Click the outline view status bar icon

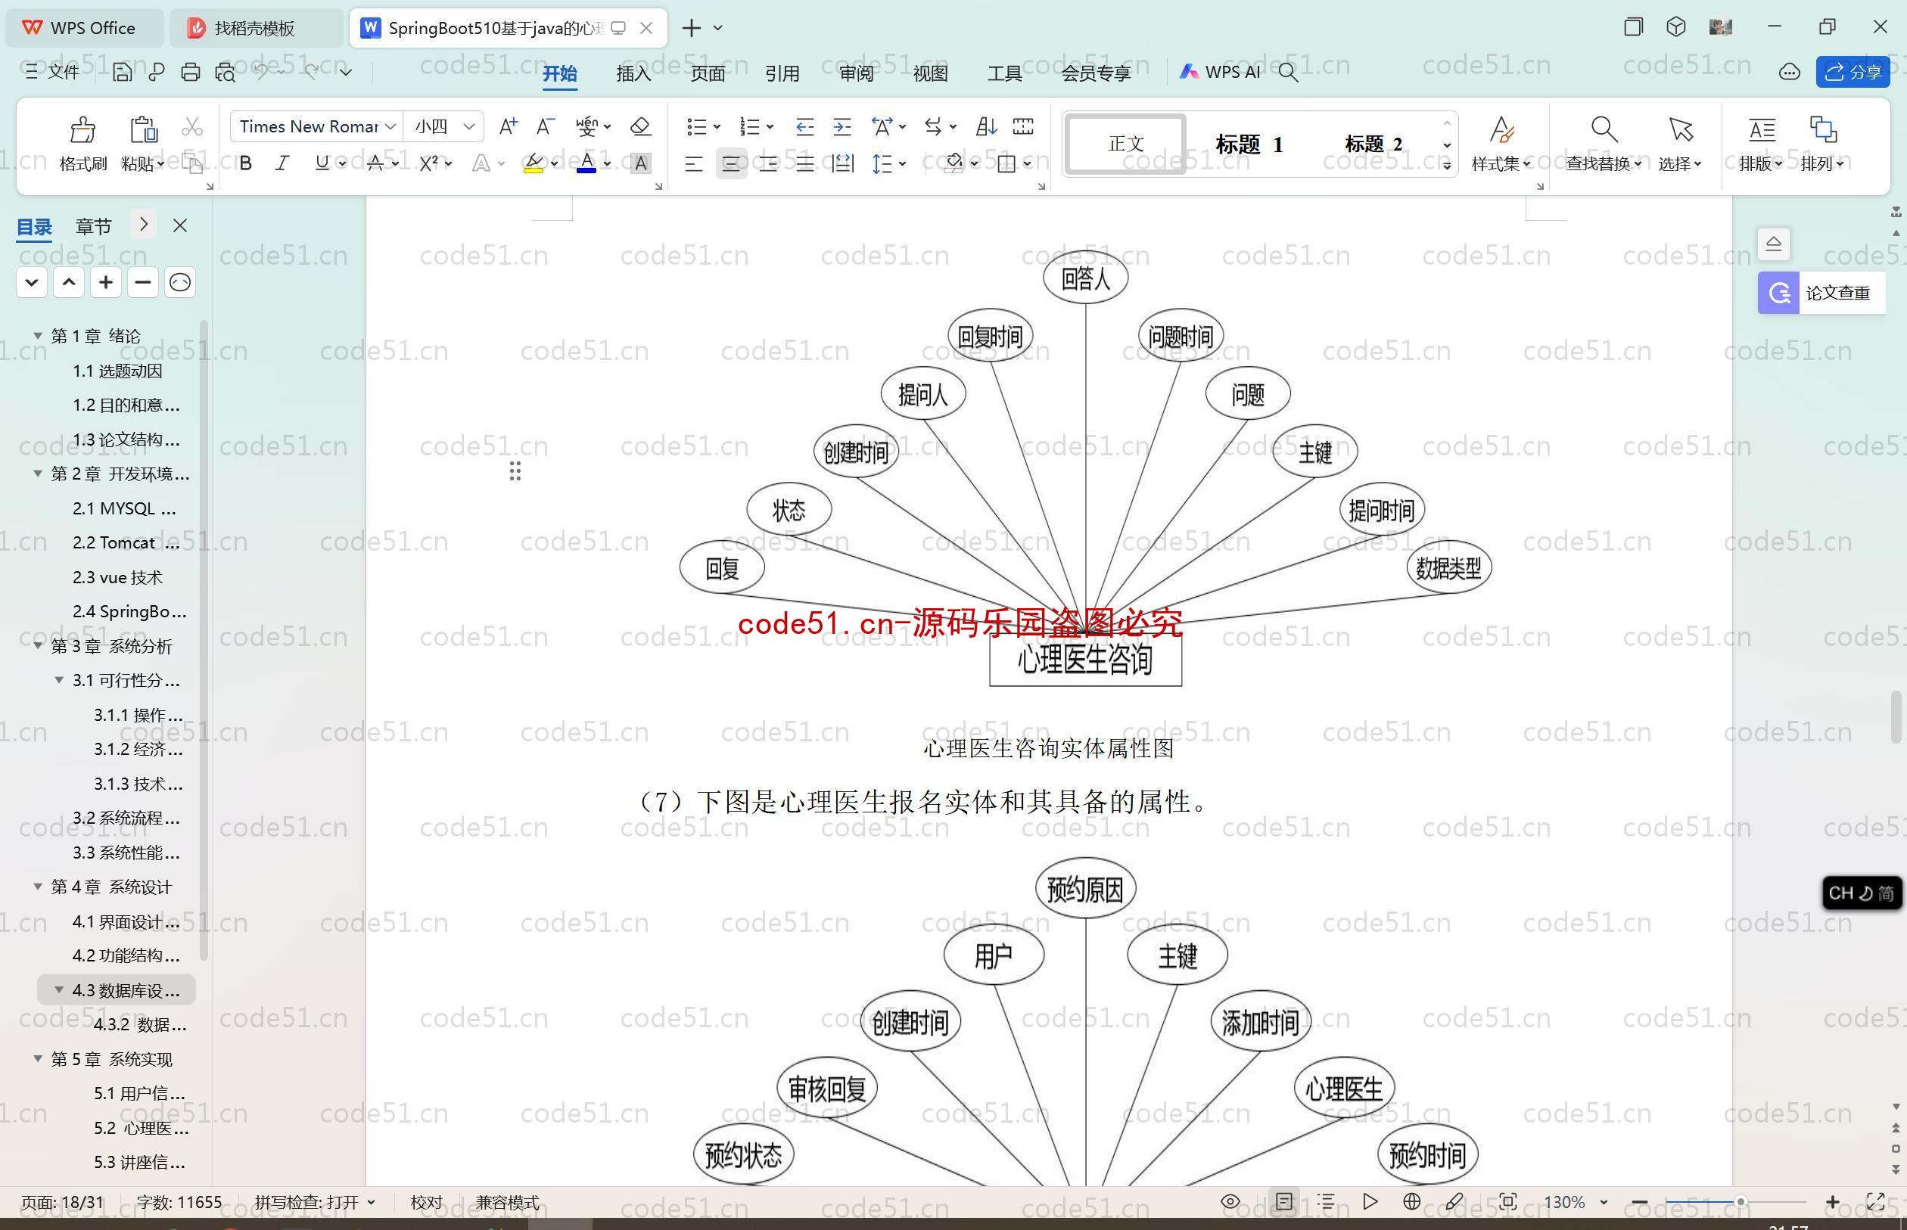click(1326, 1201)
